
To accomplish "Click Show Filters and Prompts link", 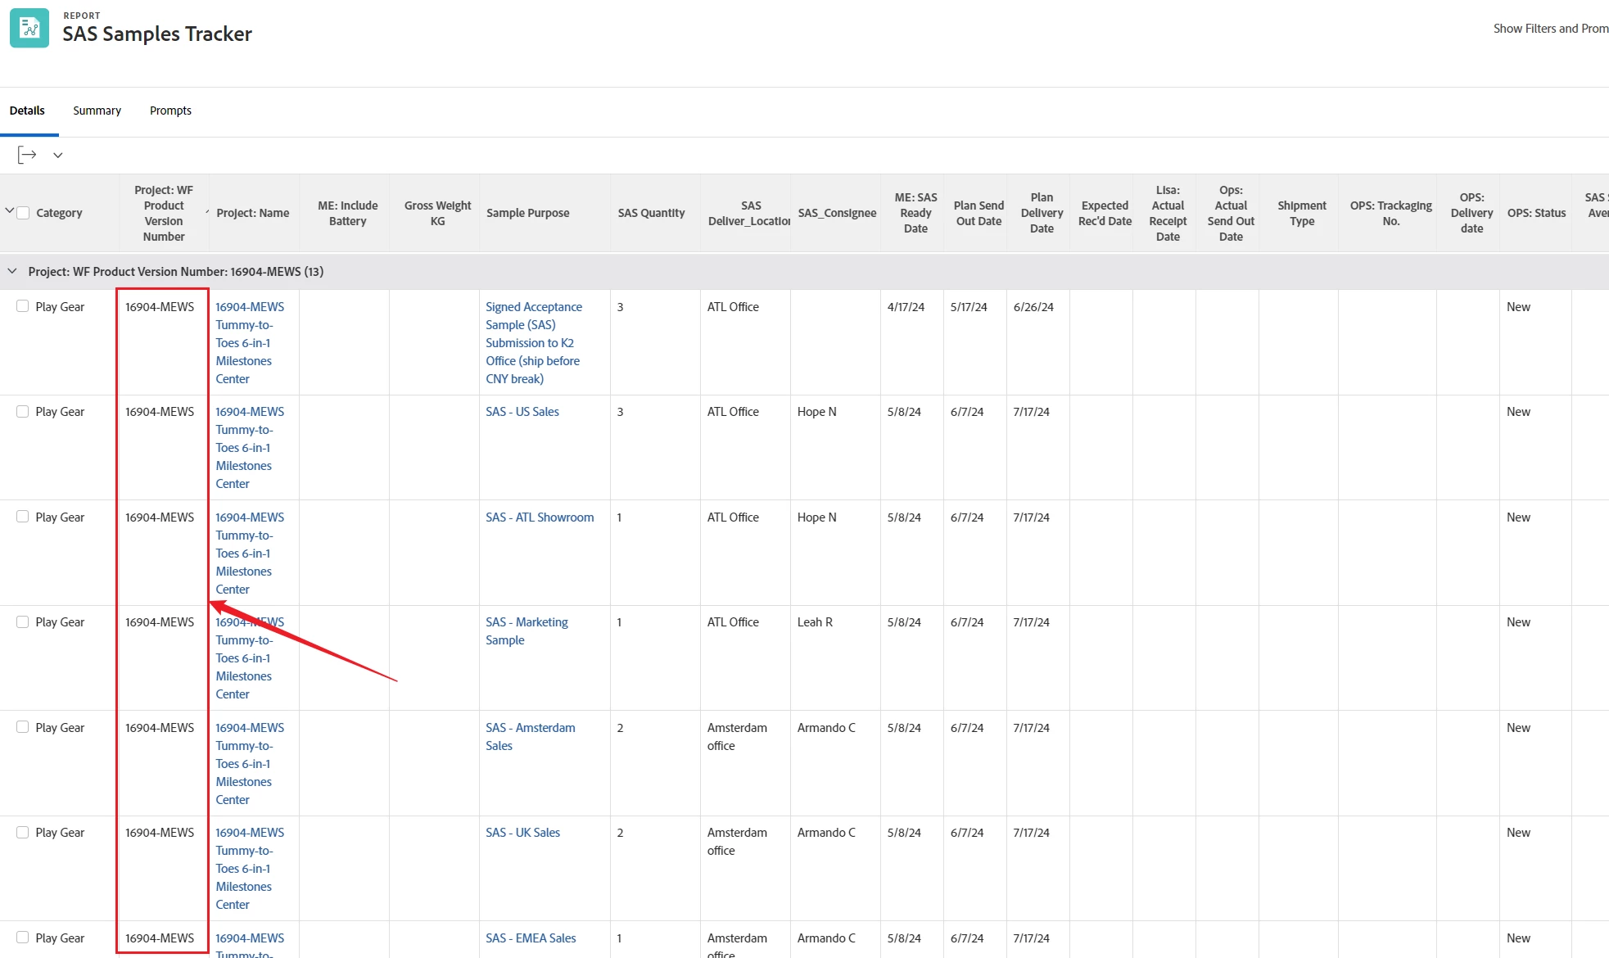I will (1549, 29).
